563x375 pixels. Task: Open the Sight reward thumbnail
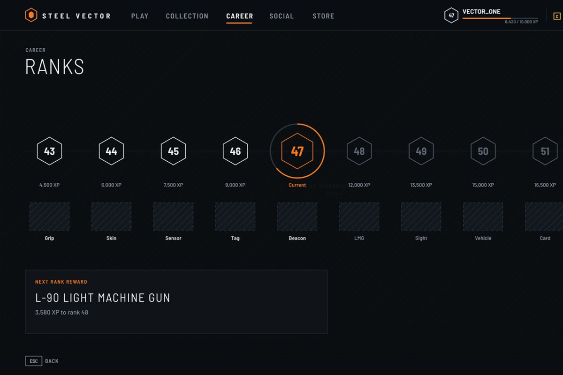[x=421, y=216]
